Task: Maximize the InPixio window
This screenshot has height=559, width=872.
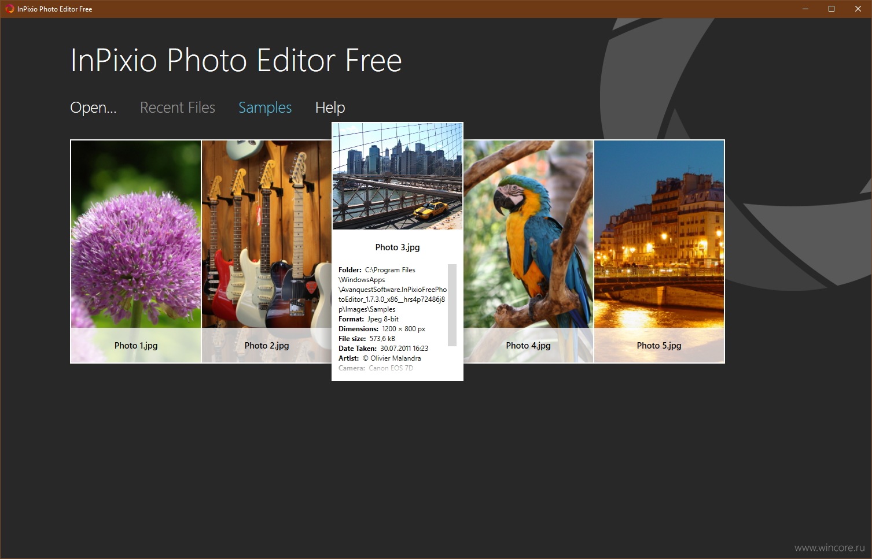Action: 831,9
